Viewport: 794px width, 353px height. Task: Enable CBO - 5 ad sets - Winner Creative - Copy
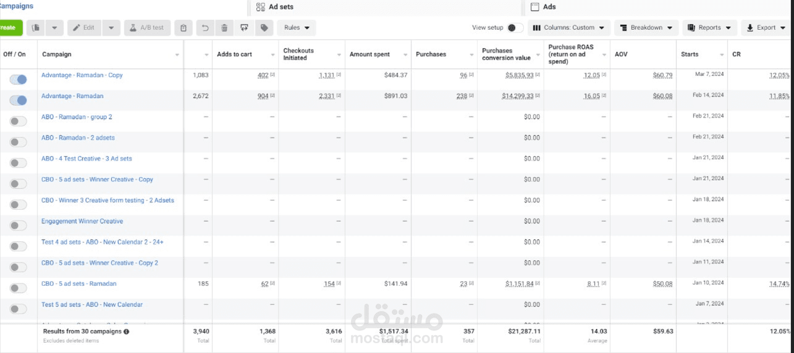click(19, 184)
